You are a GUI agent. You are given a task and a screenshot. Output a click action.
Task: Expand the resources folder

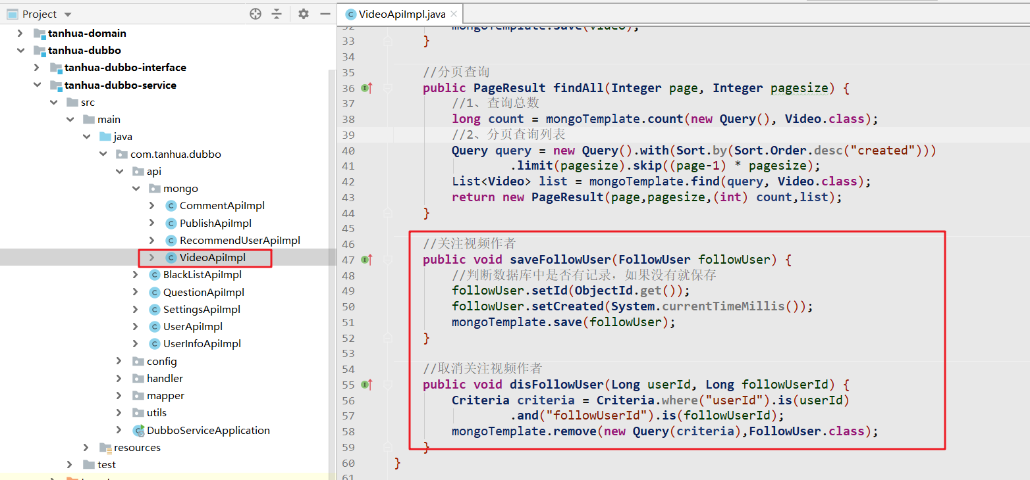point(86,447)
